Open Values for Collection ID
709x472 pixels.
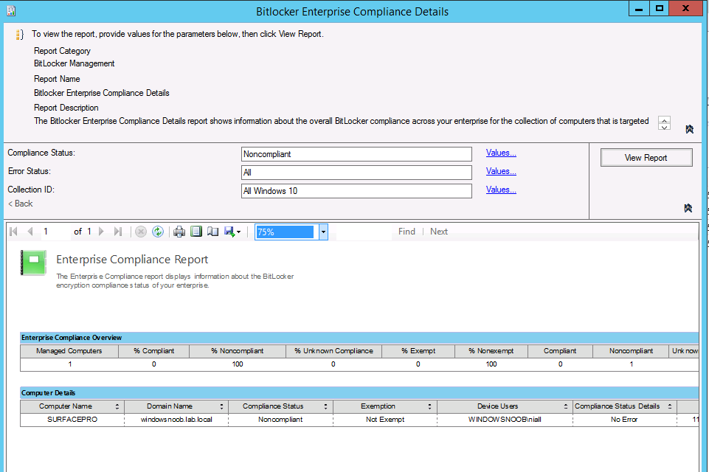pyautogui.click(x=501, y=190)
